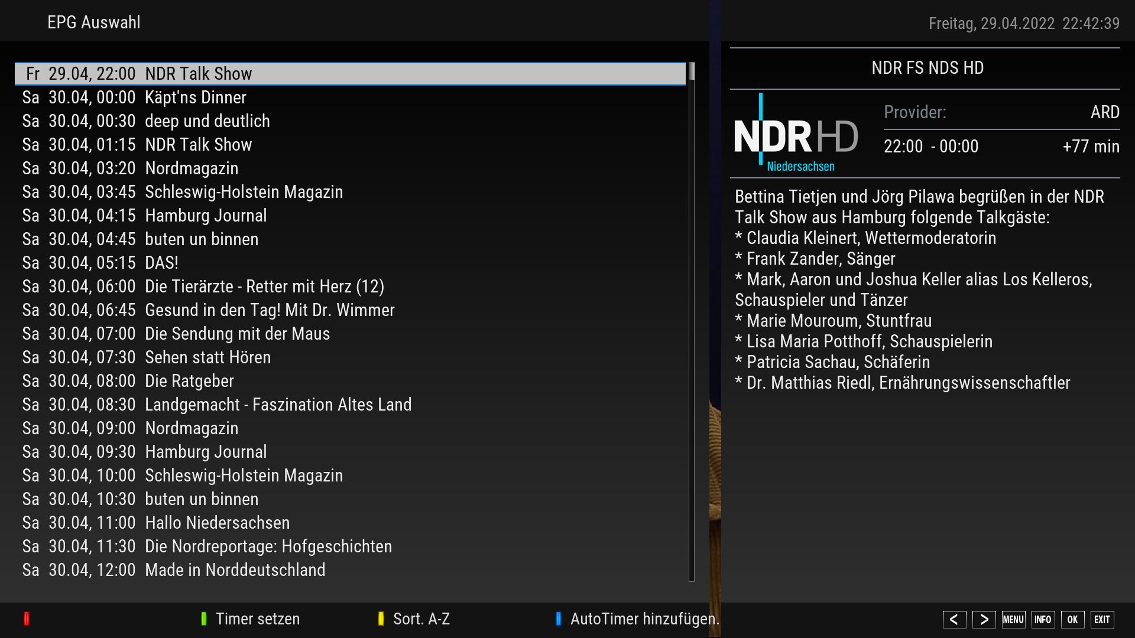
Task: Select deep und deutlich entry
Action: [x=207, y=121]
